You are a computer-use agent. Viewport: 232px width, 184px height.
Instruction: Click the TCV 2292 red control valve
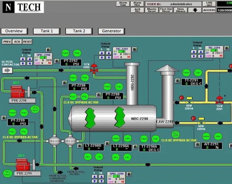(x=94, y=69)
